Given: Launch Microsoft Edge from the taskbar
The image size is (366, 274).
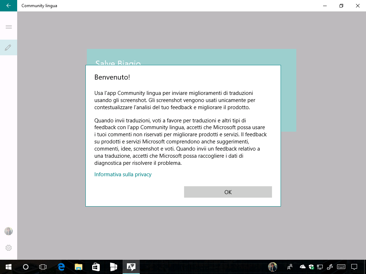Looking at the screenshot, I should (x=61, y=267).
